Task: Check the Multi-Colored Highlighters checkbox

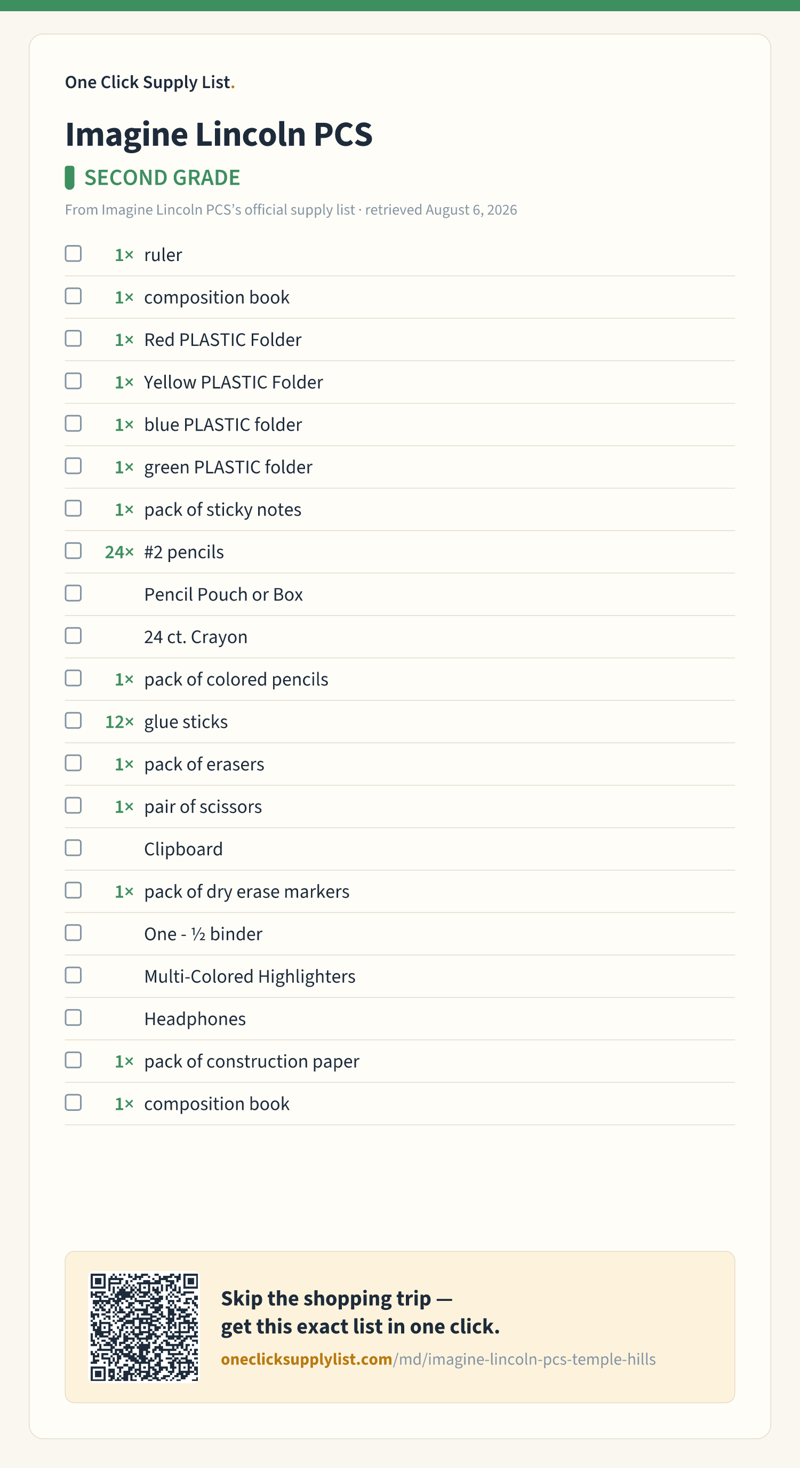Action: point(73,976)
